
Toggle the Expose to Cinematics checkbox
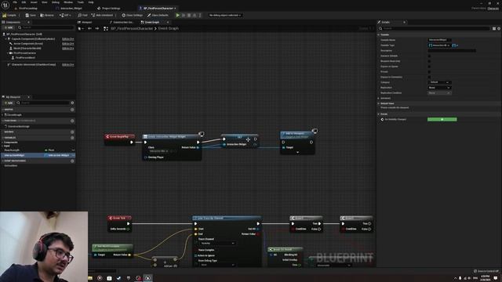pyautogui.click(x=429, y=77)
